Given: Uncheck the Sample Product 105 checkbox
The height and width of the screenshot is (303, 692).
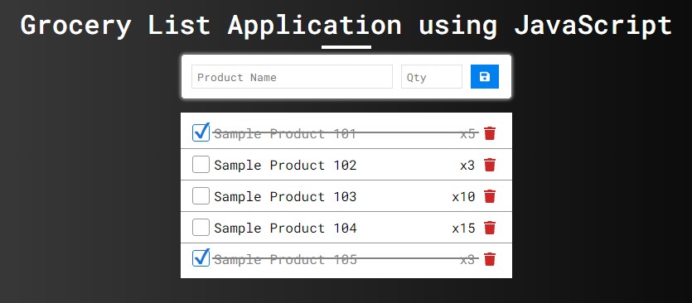Looking at the screenshot, I should [201, 258].
